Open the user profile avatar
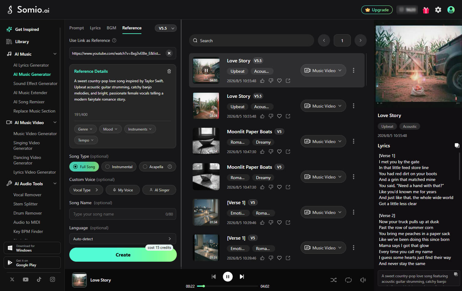The width and height of the screenshot is (462, 291). click(451, 10)
